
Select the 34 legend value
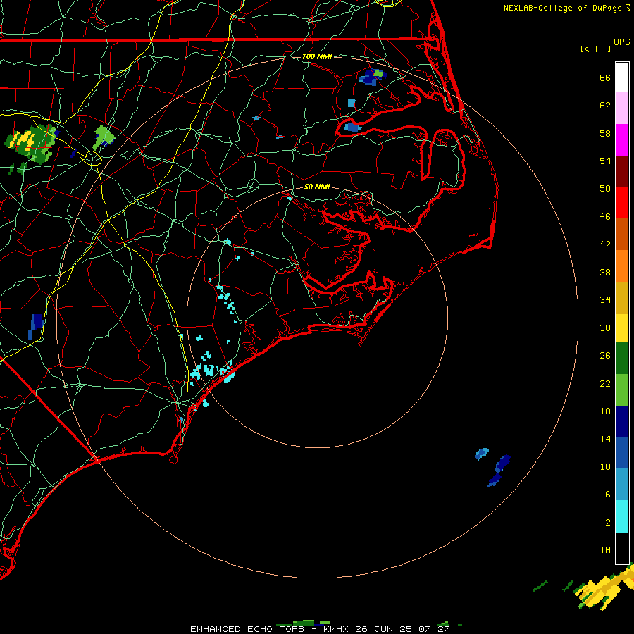(x=605, y=300)
